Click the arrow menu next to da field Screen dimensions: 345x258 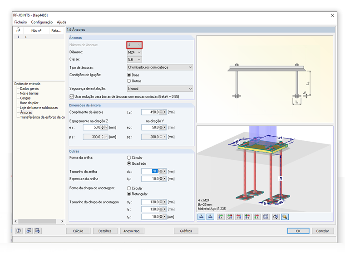click(165, 172)
